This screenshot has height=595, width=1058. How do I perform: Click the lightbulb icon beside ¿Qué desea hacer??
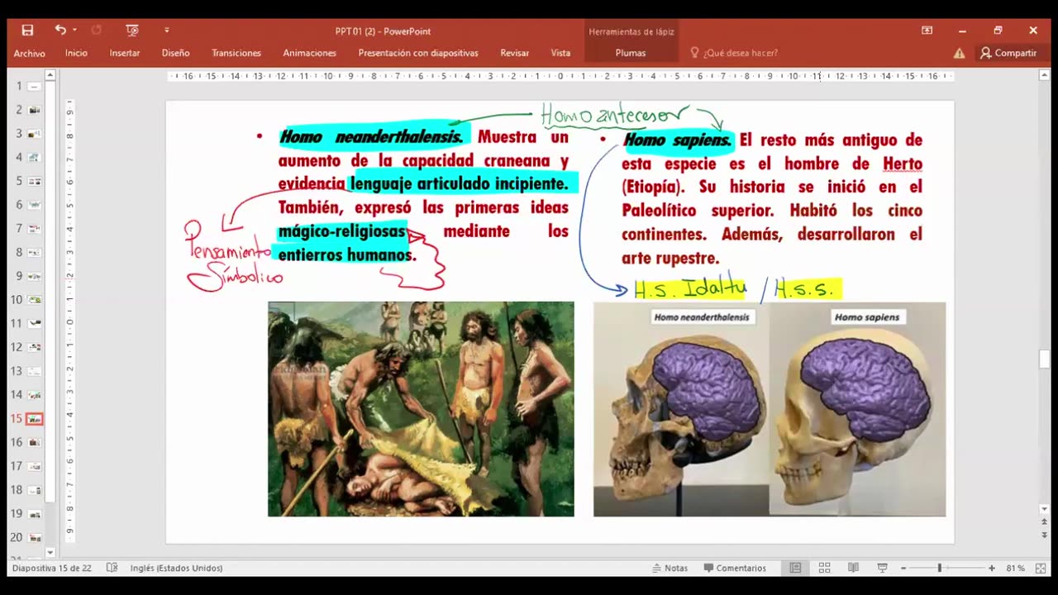point(694,53)
